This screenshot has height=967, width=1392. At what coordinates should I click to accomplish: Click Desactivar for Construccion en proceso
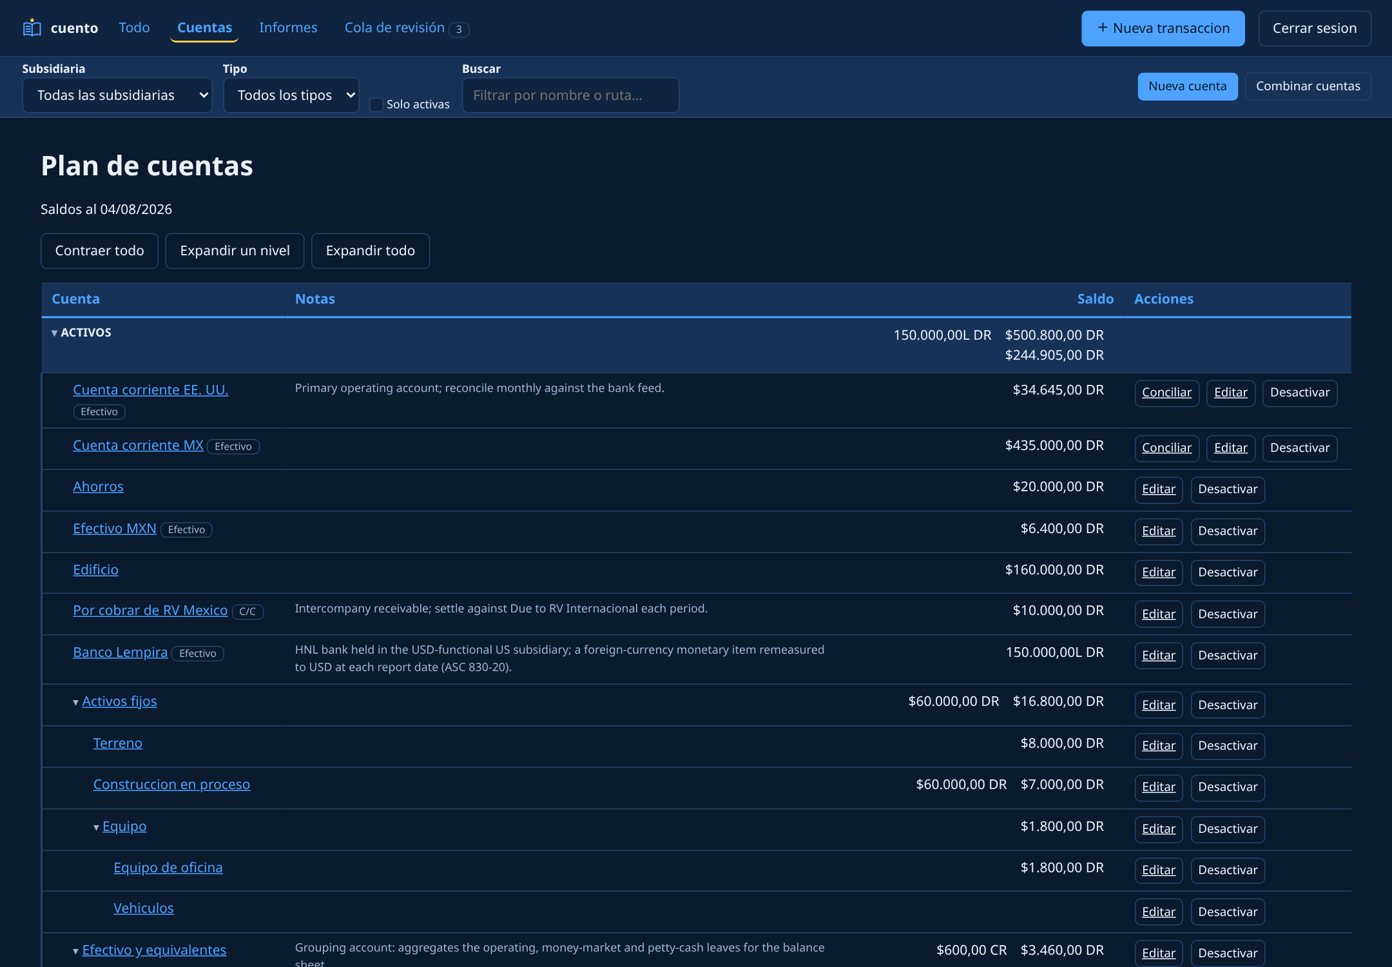tap(1227, 787)
